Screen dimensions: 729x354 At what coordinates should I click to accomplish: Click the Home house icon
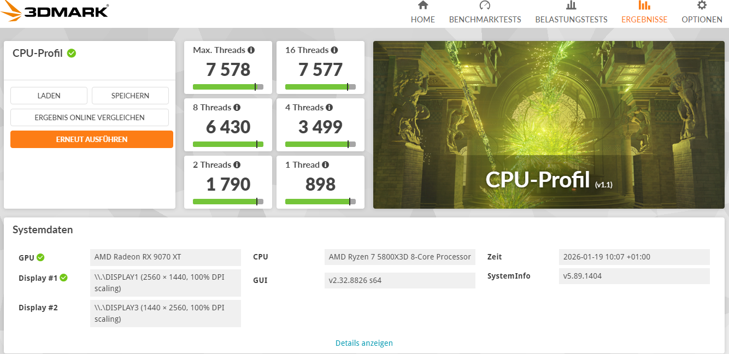(x=423, y=5)
